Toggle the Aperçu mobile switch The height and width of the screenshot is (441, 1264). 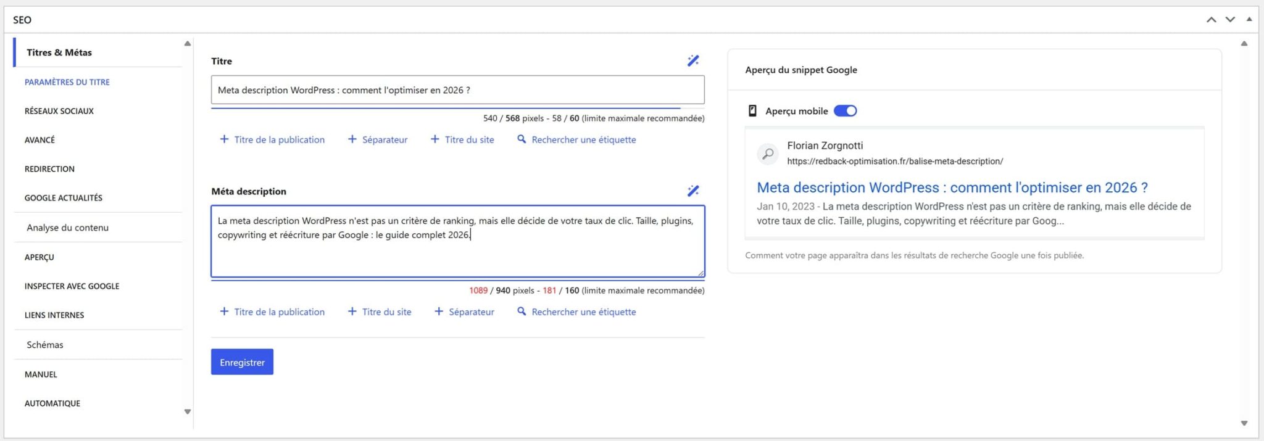point(845,111)
